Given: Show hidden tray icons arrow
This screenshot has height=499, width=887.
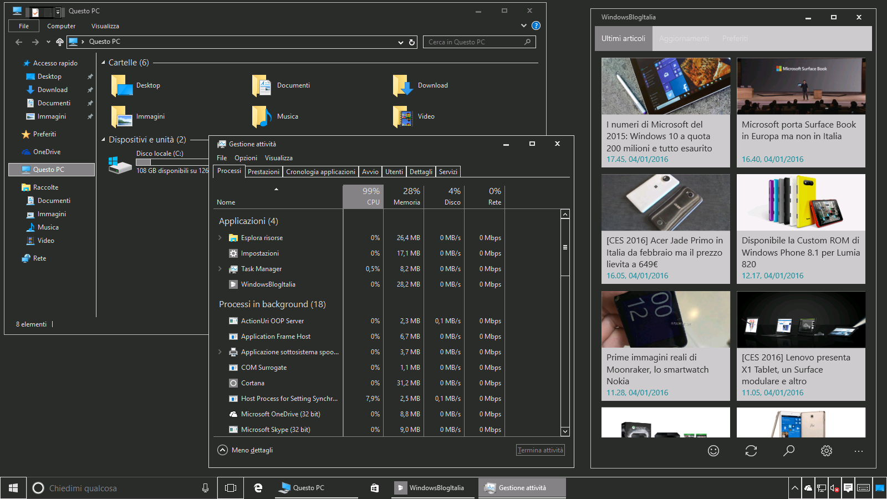Looking at the screenshot, I should coord(794,488).
